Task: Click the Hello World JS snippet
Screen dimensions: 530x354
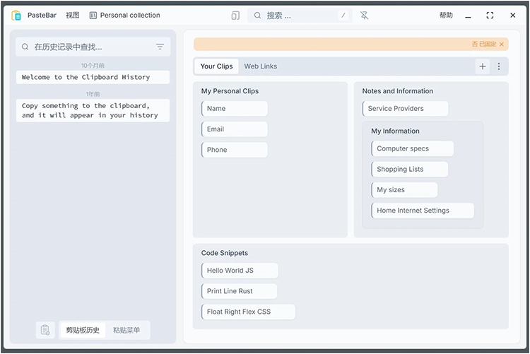Action: point(239,271)
